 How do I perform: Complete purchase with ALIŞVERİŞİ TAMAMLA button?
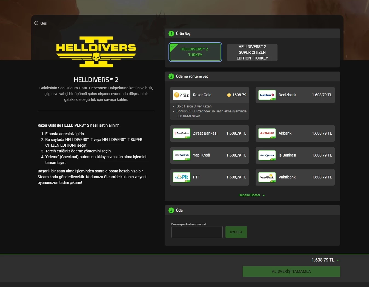291,271
